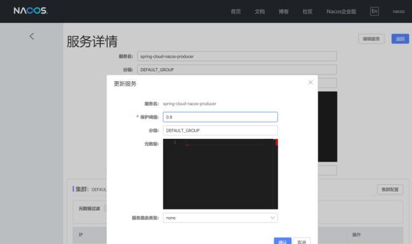Screen dimensions: 412x244
Task: Click the 服务名 field on the details page
Action: tap(237, 56)
